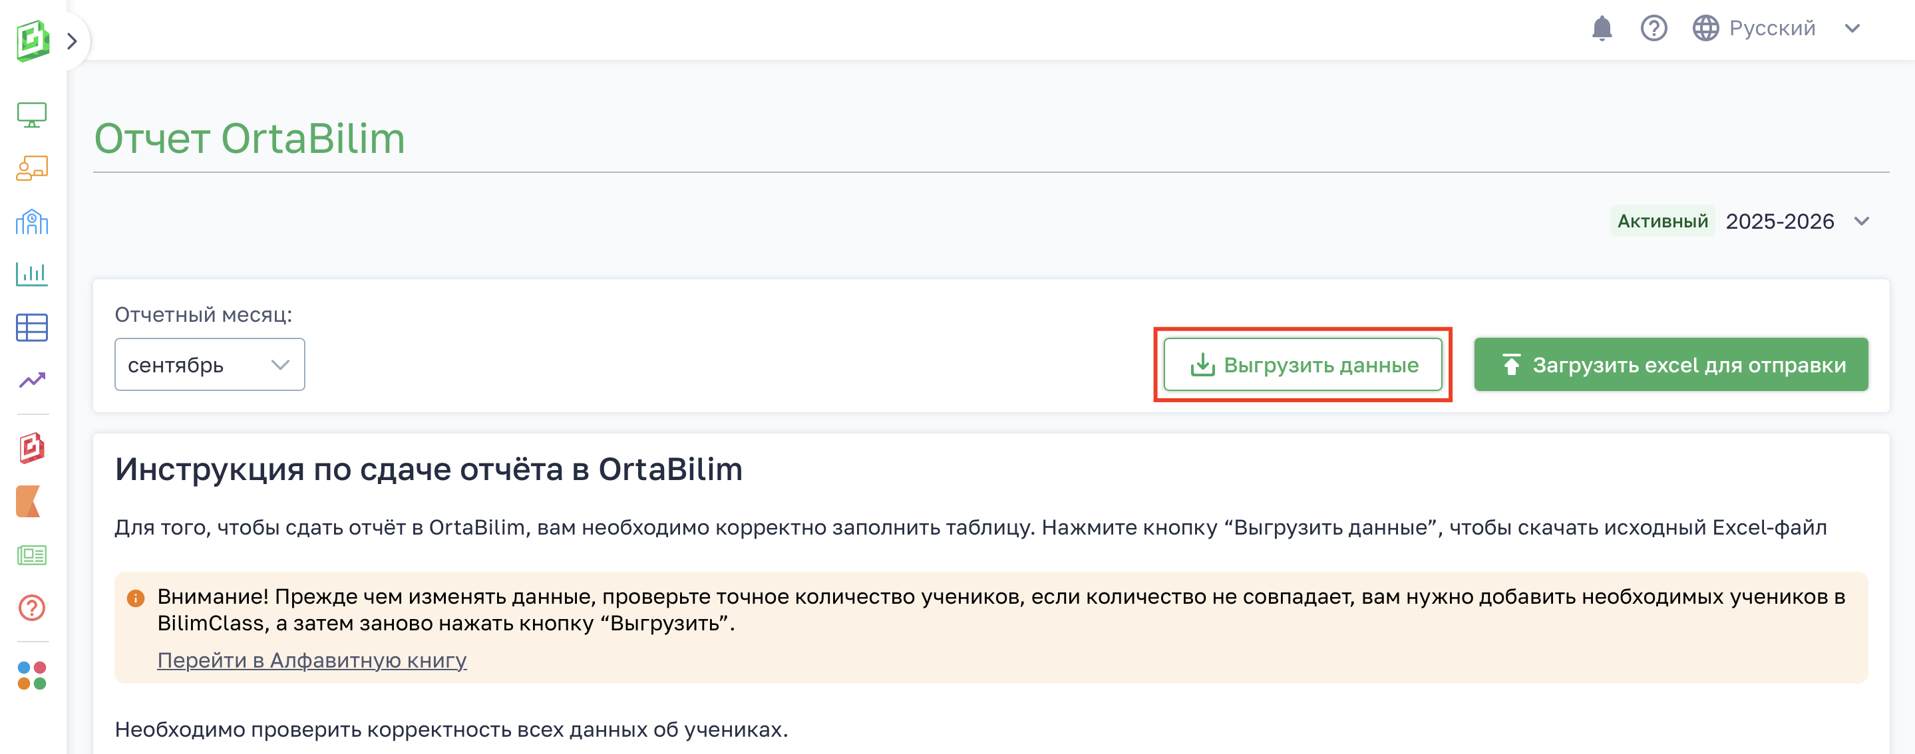This screenshot has width=1915, height=754.
Task: Follow the Перейти в Алфавитную книгу link
Action: (x=311, y=660)
